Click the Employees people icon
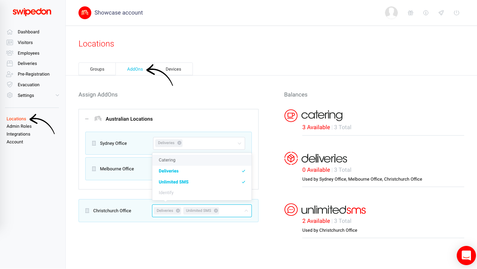Viewport: 477px width, 269px height. pos(10,53)
